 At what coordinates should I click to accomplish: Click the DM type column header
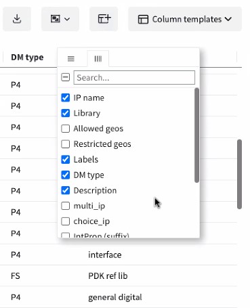[x=27, y=58]
